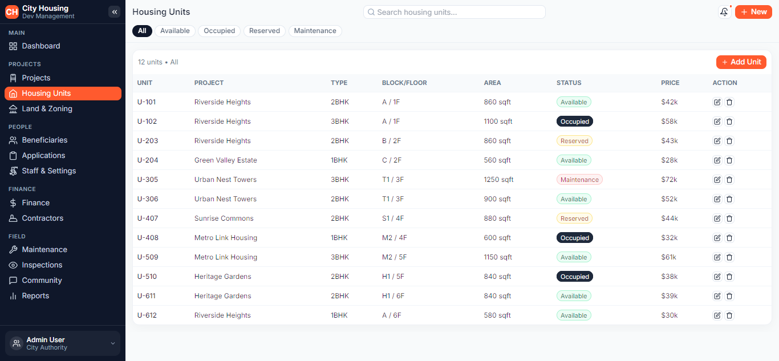
Task: Click the edit icon for unit U-510
Action: point(717,277)
